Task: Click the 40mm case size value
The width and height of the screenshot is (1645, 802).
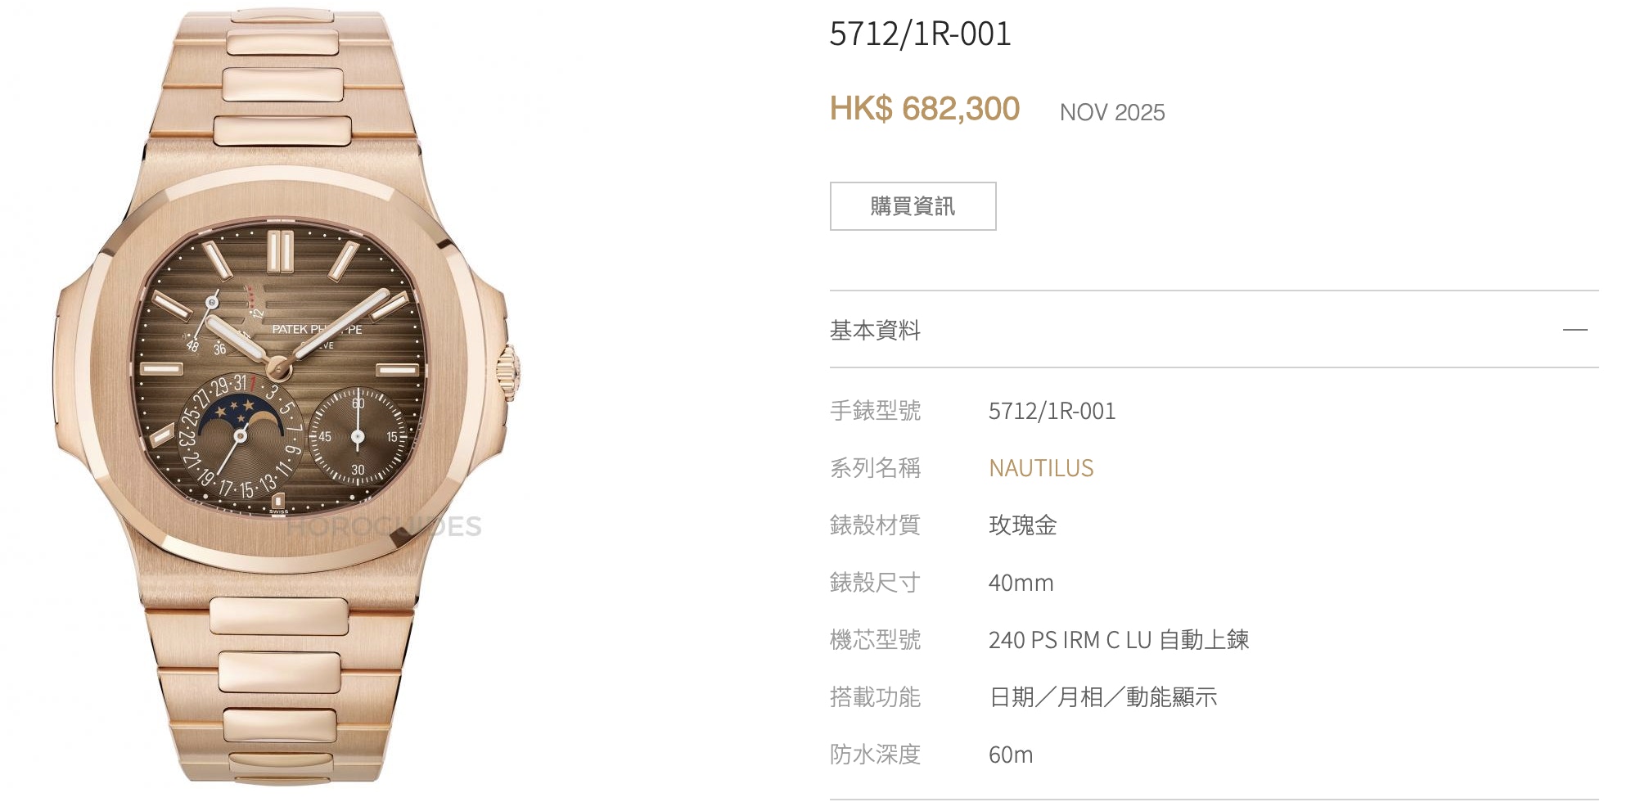Action: pos(1021,583)
